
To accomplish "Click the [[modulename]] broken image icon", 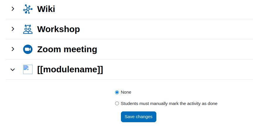I will tap(28, 69).
